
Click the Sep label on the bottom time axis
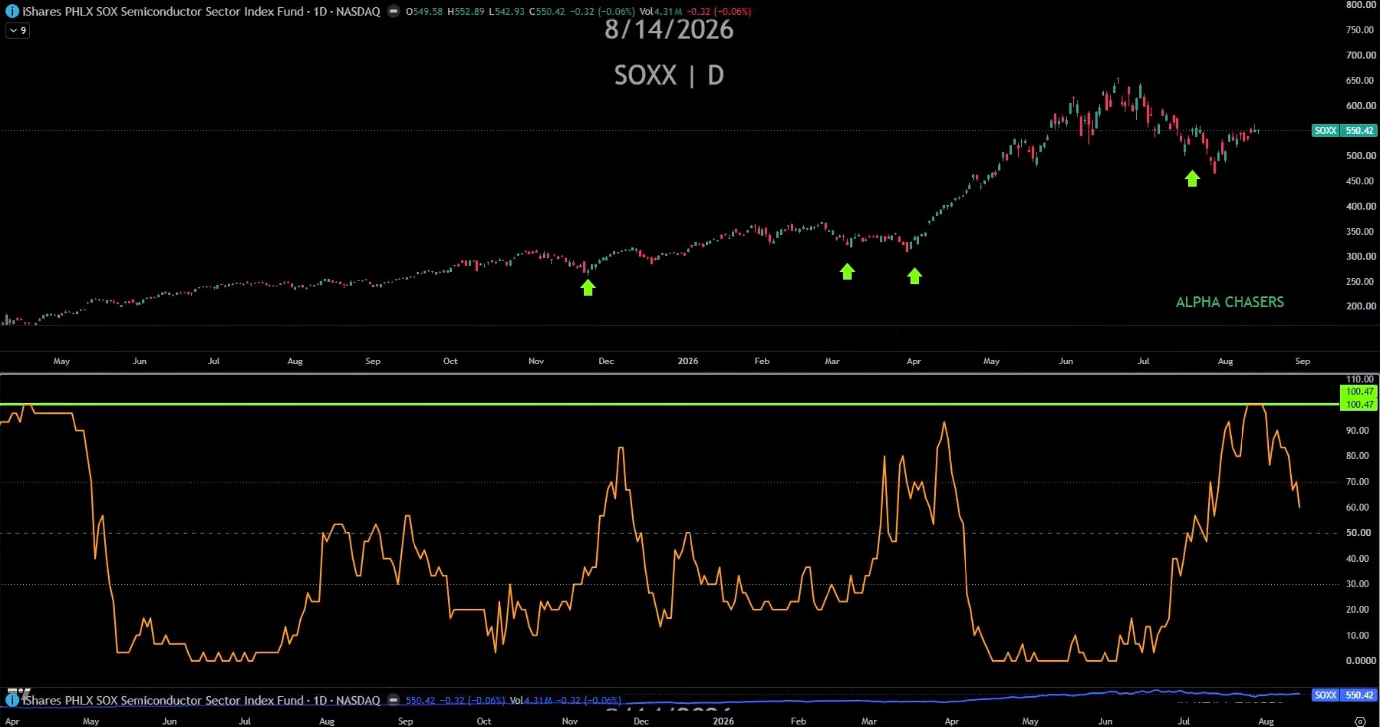(x=405, y=721)
